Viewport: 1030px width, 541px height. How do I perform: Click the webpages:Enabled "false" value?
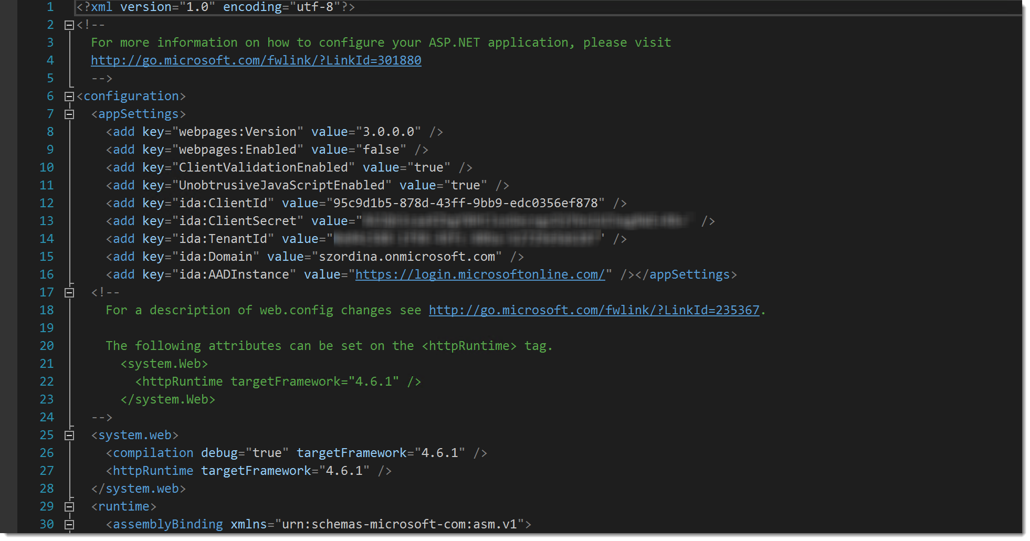(381, 150)
